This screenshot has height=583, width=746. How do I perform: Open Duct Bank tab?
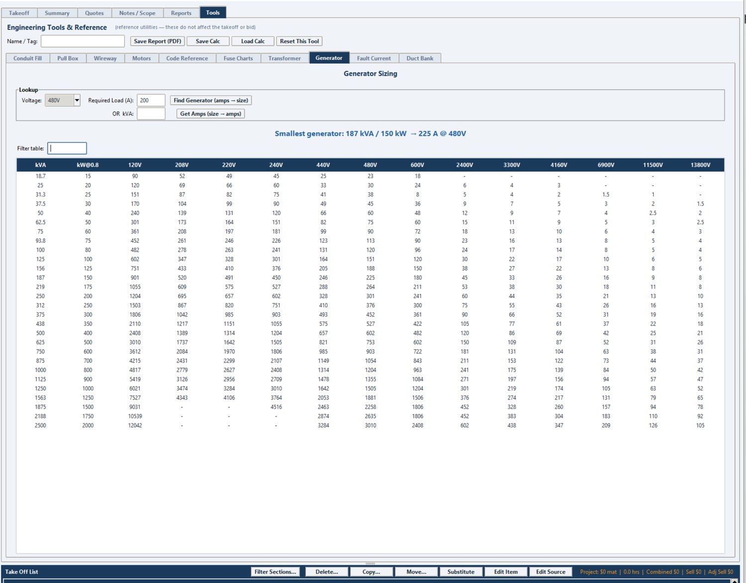[x=420, y=58]
